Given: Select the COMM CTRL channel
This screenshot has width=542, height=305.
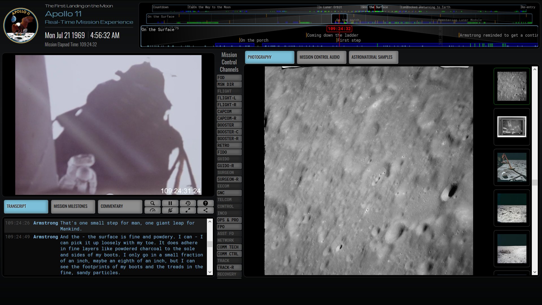Looking at the screenshot, I should click(229, 254).
